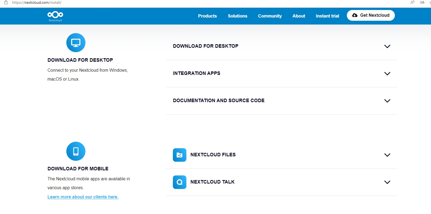Follow the Learn more about our clients link
The image size is (431, 214).
[x=83, y=197]
